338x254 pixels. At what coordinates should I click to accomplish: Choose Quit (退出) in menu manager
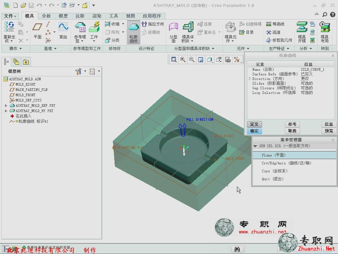pos(294,179)
